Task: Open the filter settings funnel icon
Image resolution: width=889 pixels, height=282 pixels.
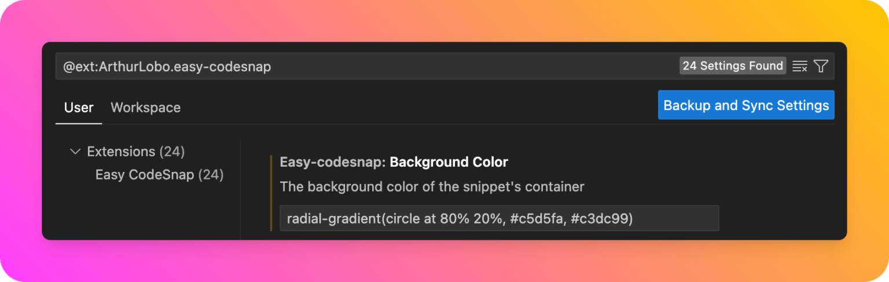Action: coord(821,66)
